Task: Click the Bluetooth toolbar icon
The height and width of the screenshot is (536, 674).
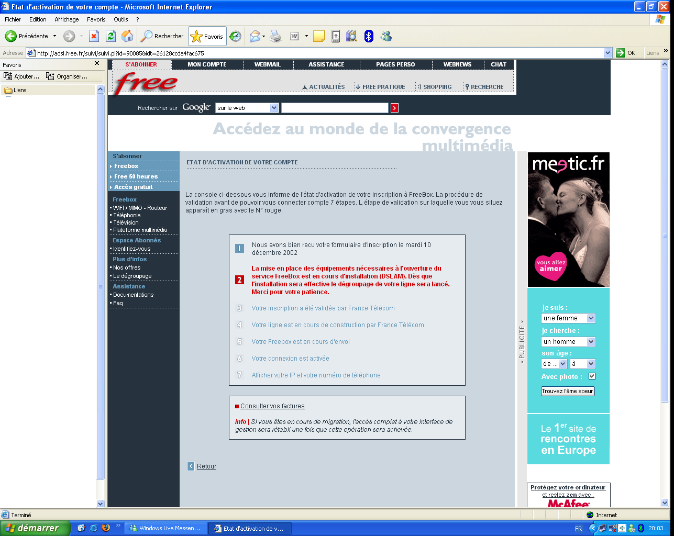Action: [369, 36]
